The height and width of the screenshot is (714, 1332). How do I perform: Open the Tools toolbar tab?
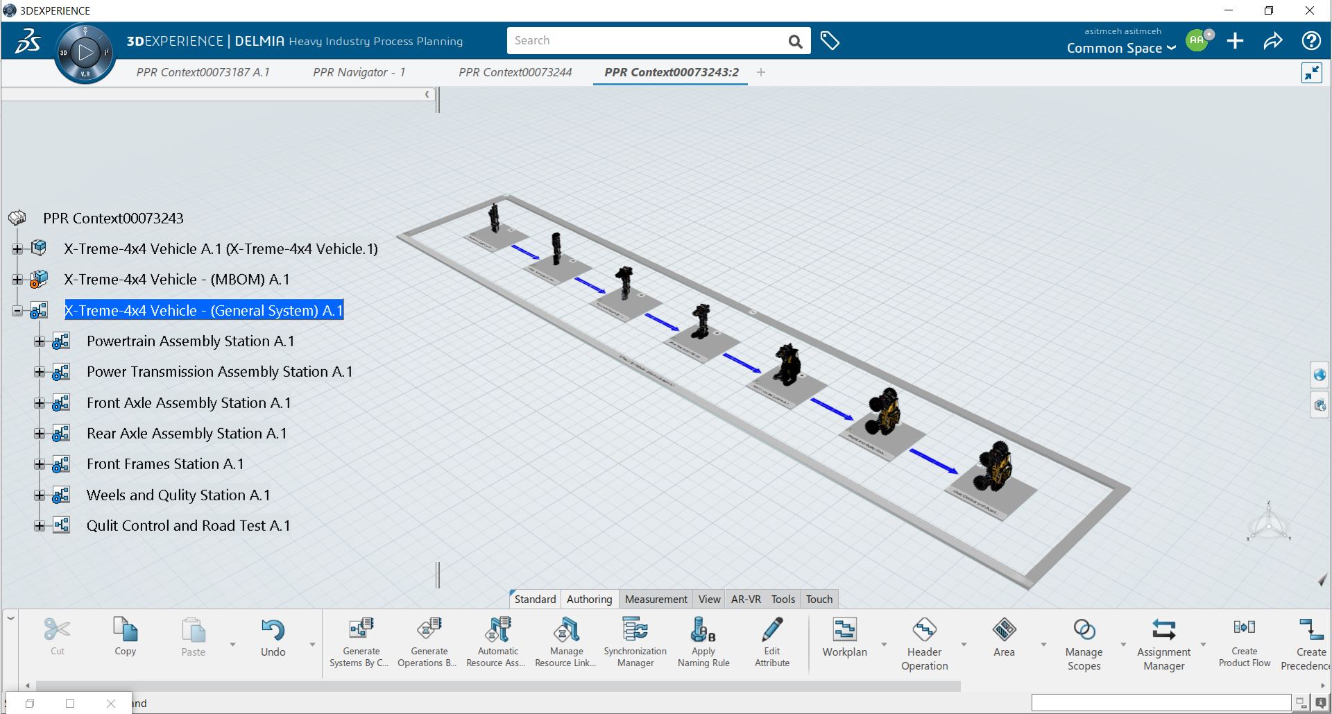coord(783,599)
